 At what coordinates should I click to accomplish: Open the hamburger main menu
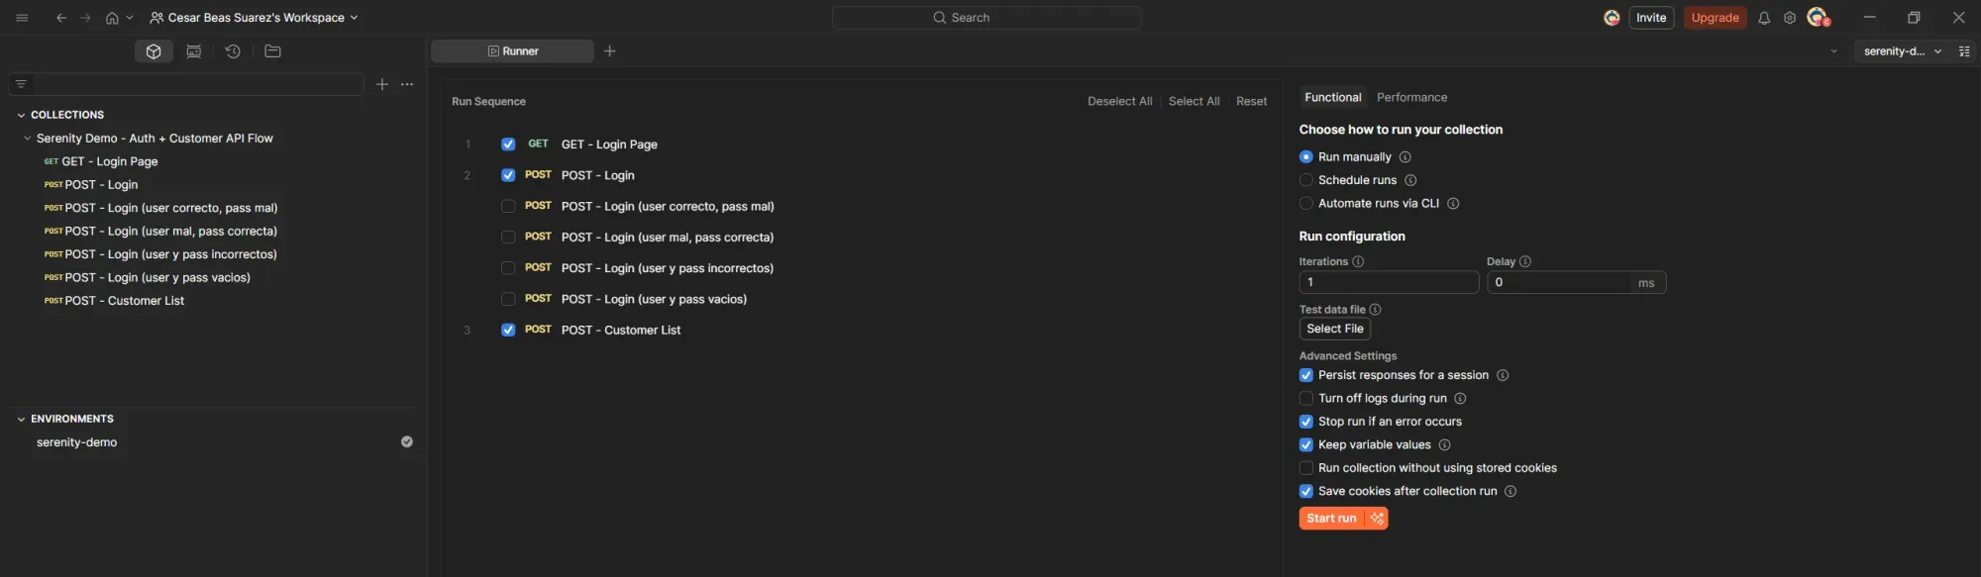click(22, 18)
